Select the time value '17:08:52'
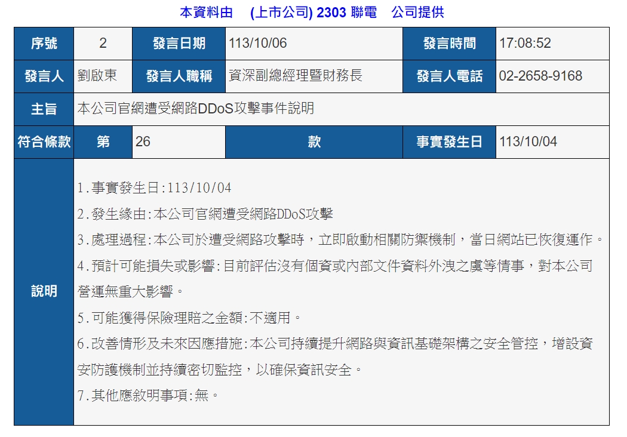 (x=525, y=43)
